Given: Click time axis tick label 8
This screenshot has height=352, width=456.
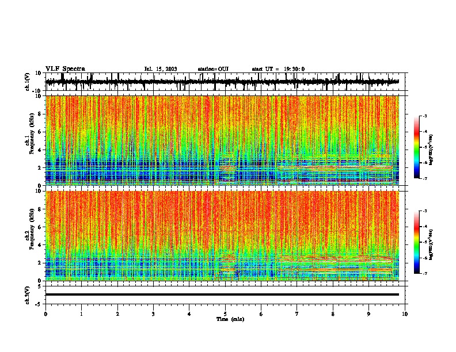Looking at the screenshot, I should tap(333, 314).
